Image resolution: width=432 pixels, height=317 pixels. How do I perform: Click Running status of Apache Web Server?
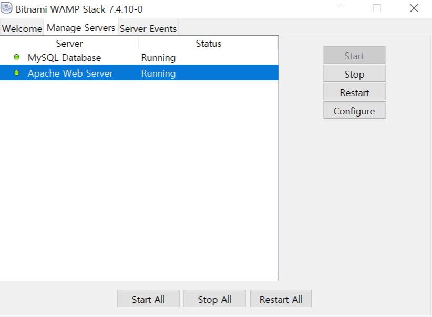coord(158,73)
